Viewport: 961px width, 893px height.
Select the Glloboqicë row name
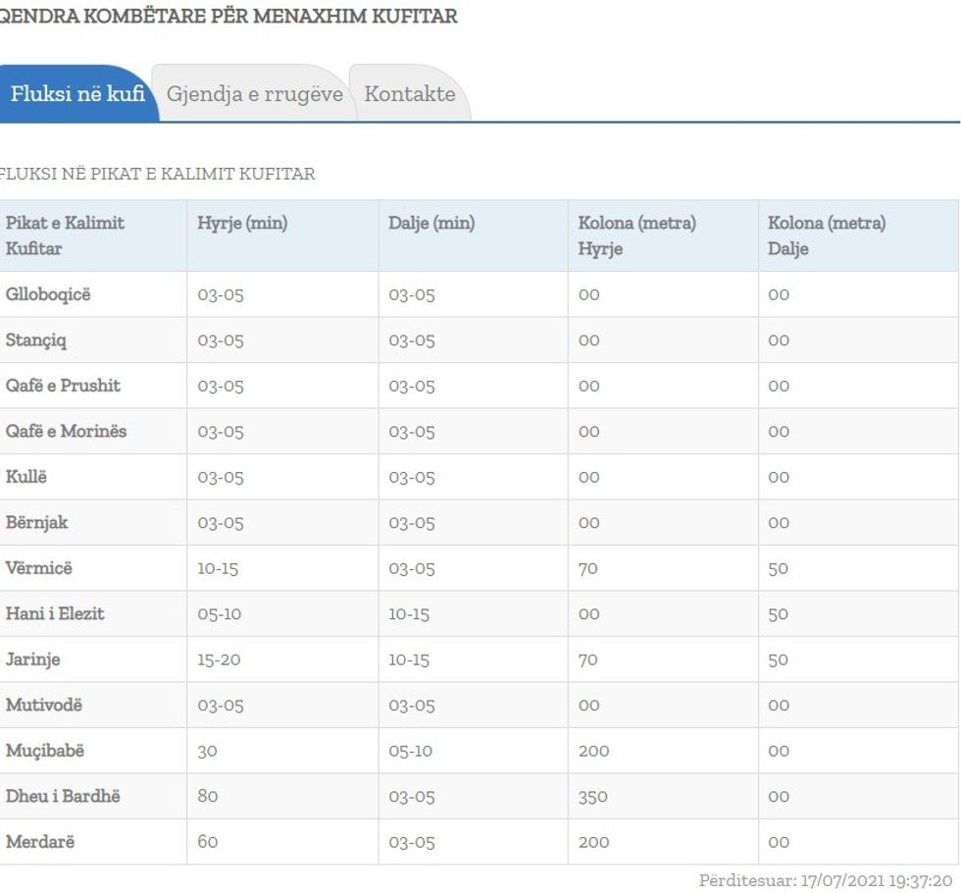coord(48,294)
